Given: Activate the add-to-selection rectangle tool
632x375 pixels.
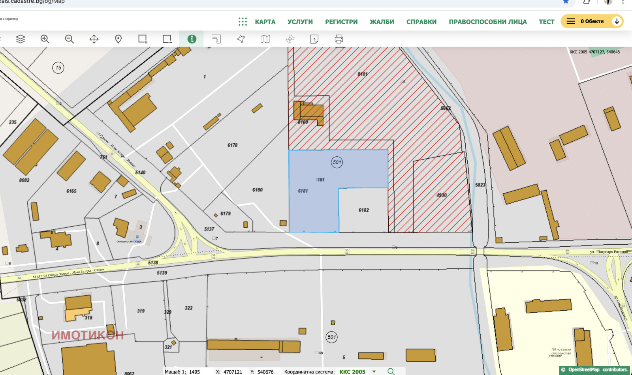Looking at the screenshot, I should coord(143,39).
